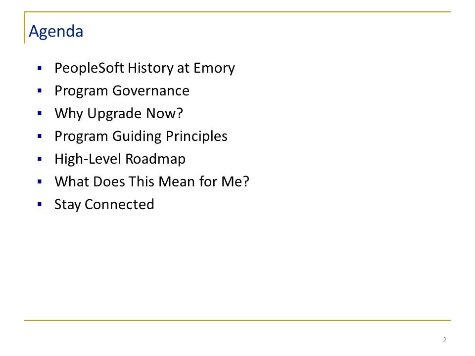Image resolution: width=475 pixels, height=356 pixels.
Task: Click the gold footer line above page number
Action: tap(237, 320)
